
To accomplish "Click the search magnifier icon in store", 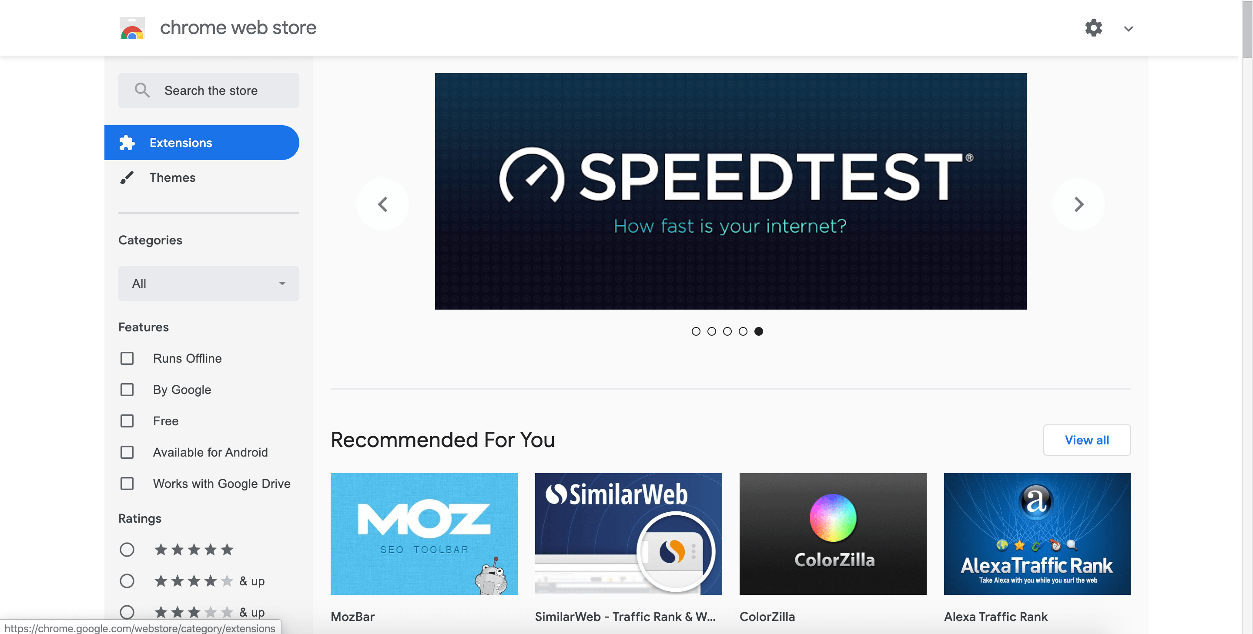I will click(x=141, y=90).
